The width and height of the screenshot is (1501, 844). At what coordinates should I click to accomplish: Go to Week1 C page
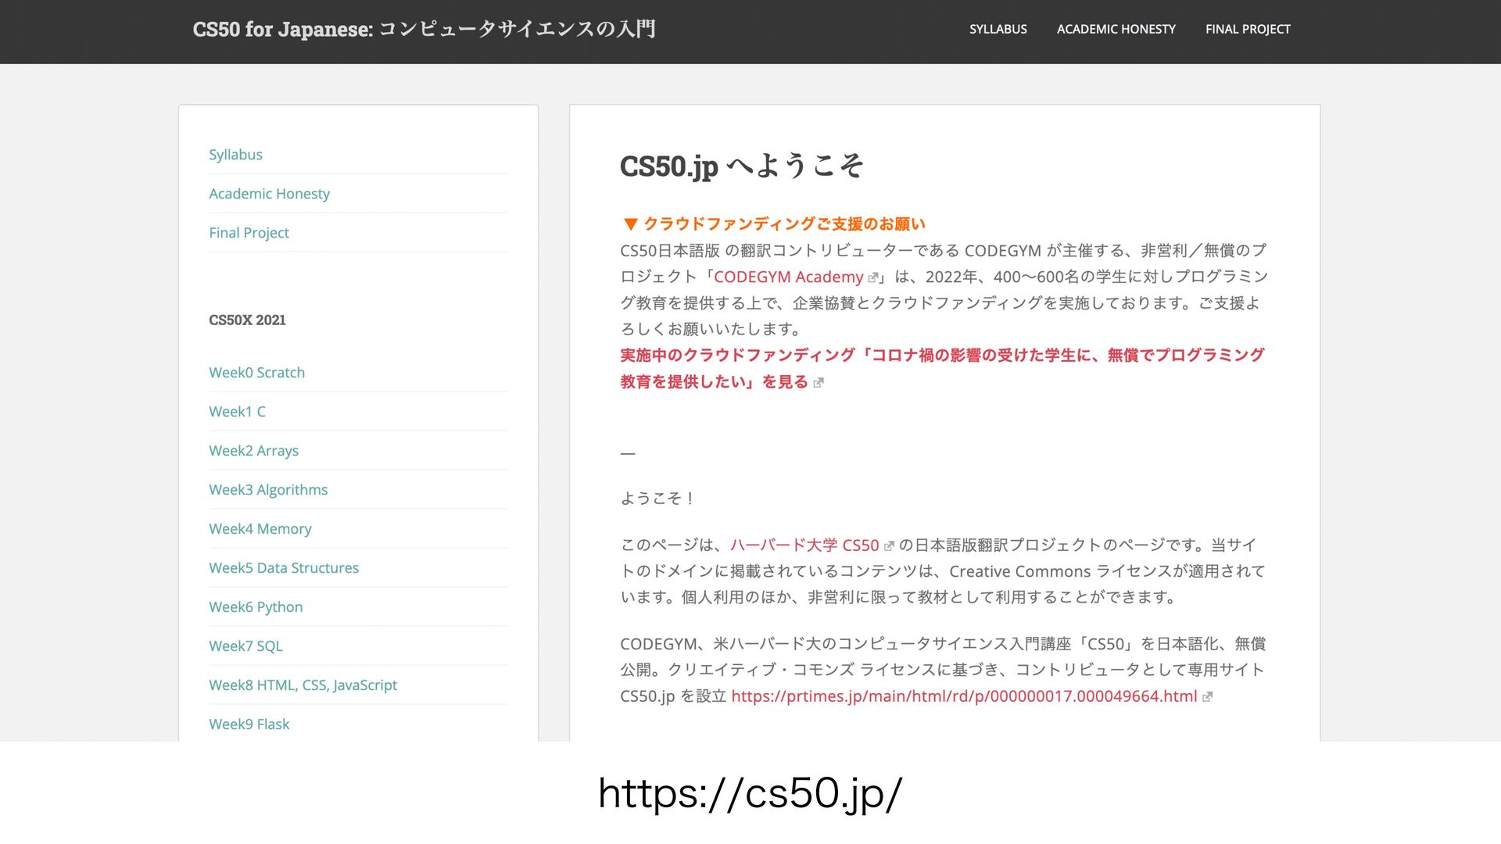click(x=237, y=412)
